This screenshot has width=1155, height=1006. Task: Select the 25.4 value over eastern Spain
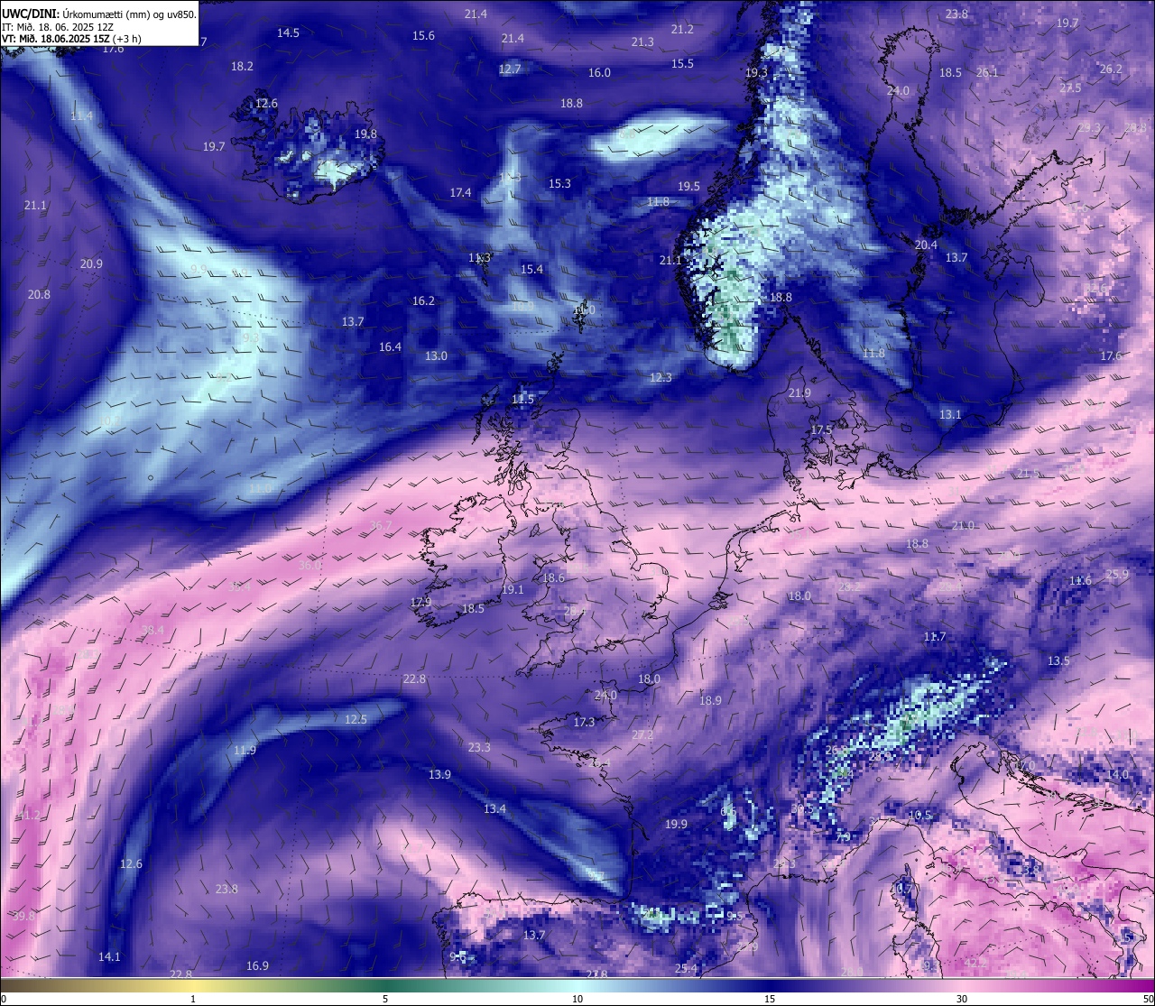click(686, 970)
